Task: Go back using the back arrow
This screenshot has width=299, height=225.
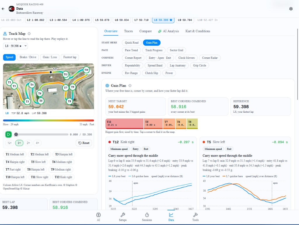Action: click(3, 8)
